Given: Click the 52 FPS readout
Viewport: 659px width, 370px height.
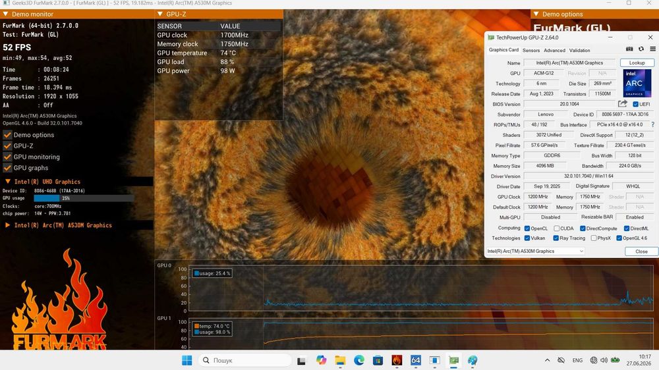Looking at the screenshot, I should click(17, 47).
